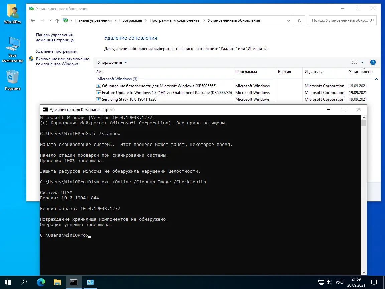The width and height of the screenshot is (385, 289).
Task: Open the network tray icon
Action: pyautogui.click(x=321, y=282)
